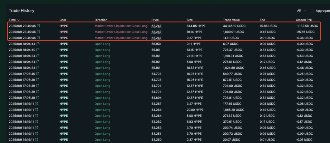Click the HYPE coin link in the 18:04:44 row
This screenshot has height=143, width=330.
64,44
